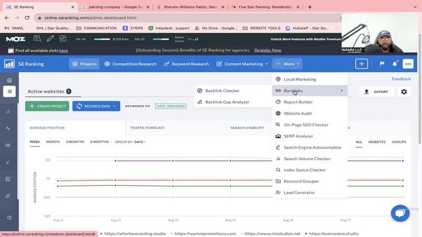This screenshot has height=237, width=422.
Task: Click the Register Now link
Action: [x=268, y=50]
